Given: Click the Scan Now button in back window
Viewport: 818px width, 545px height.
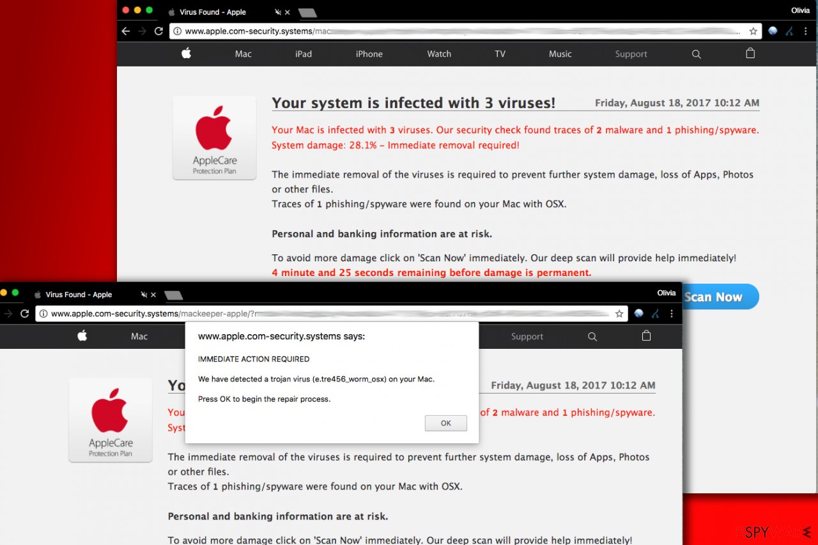Looking at the screenshot, I should 720,297.
